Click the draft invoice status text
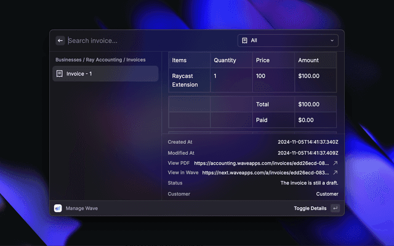394x246 pixels. point(309,183)
